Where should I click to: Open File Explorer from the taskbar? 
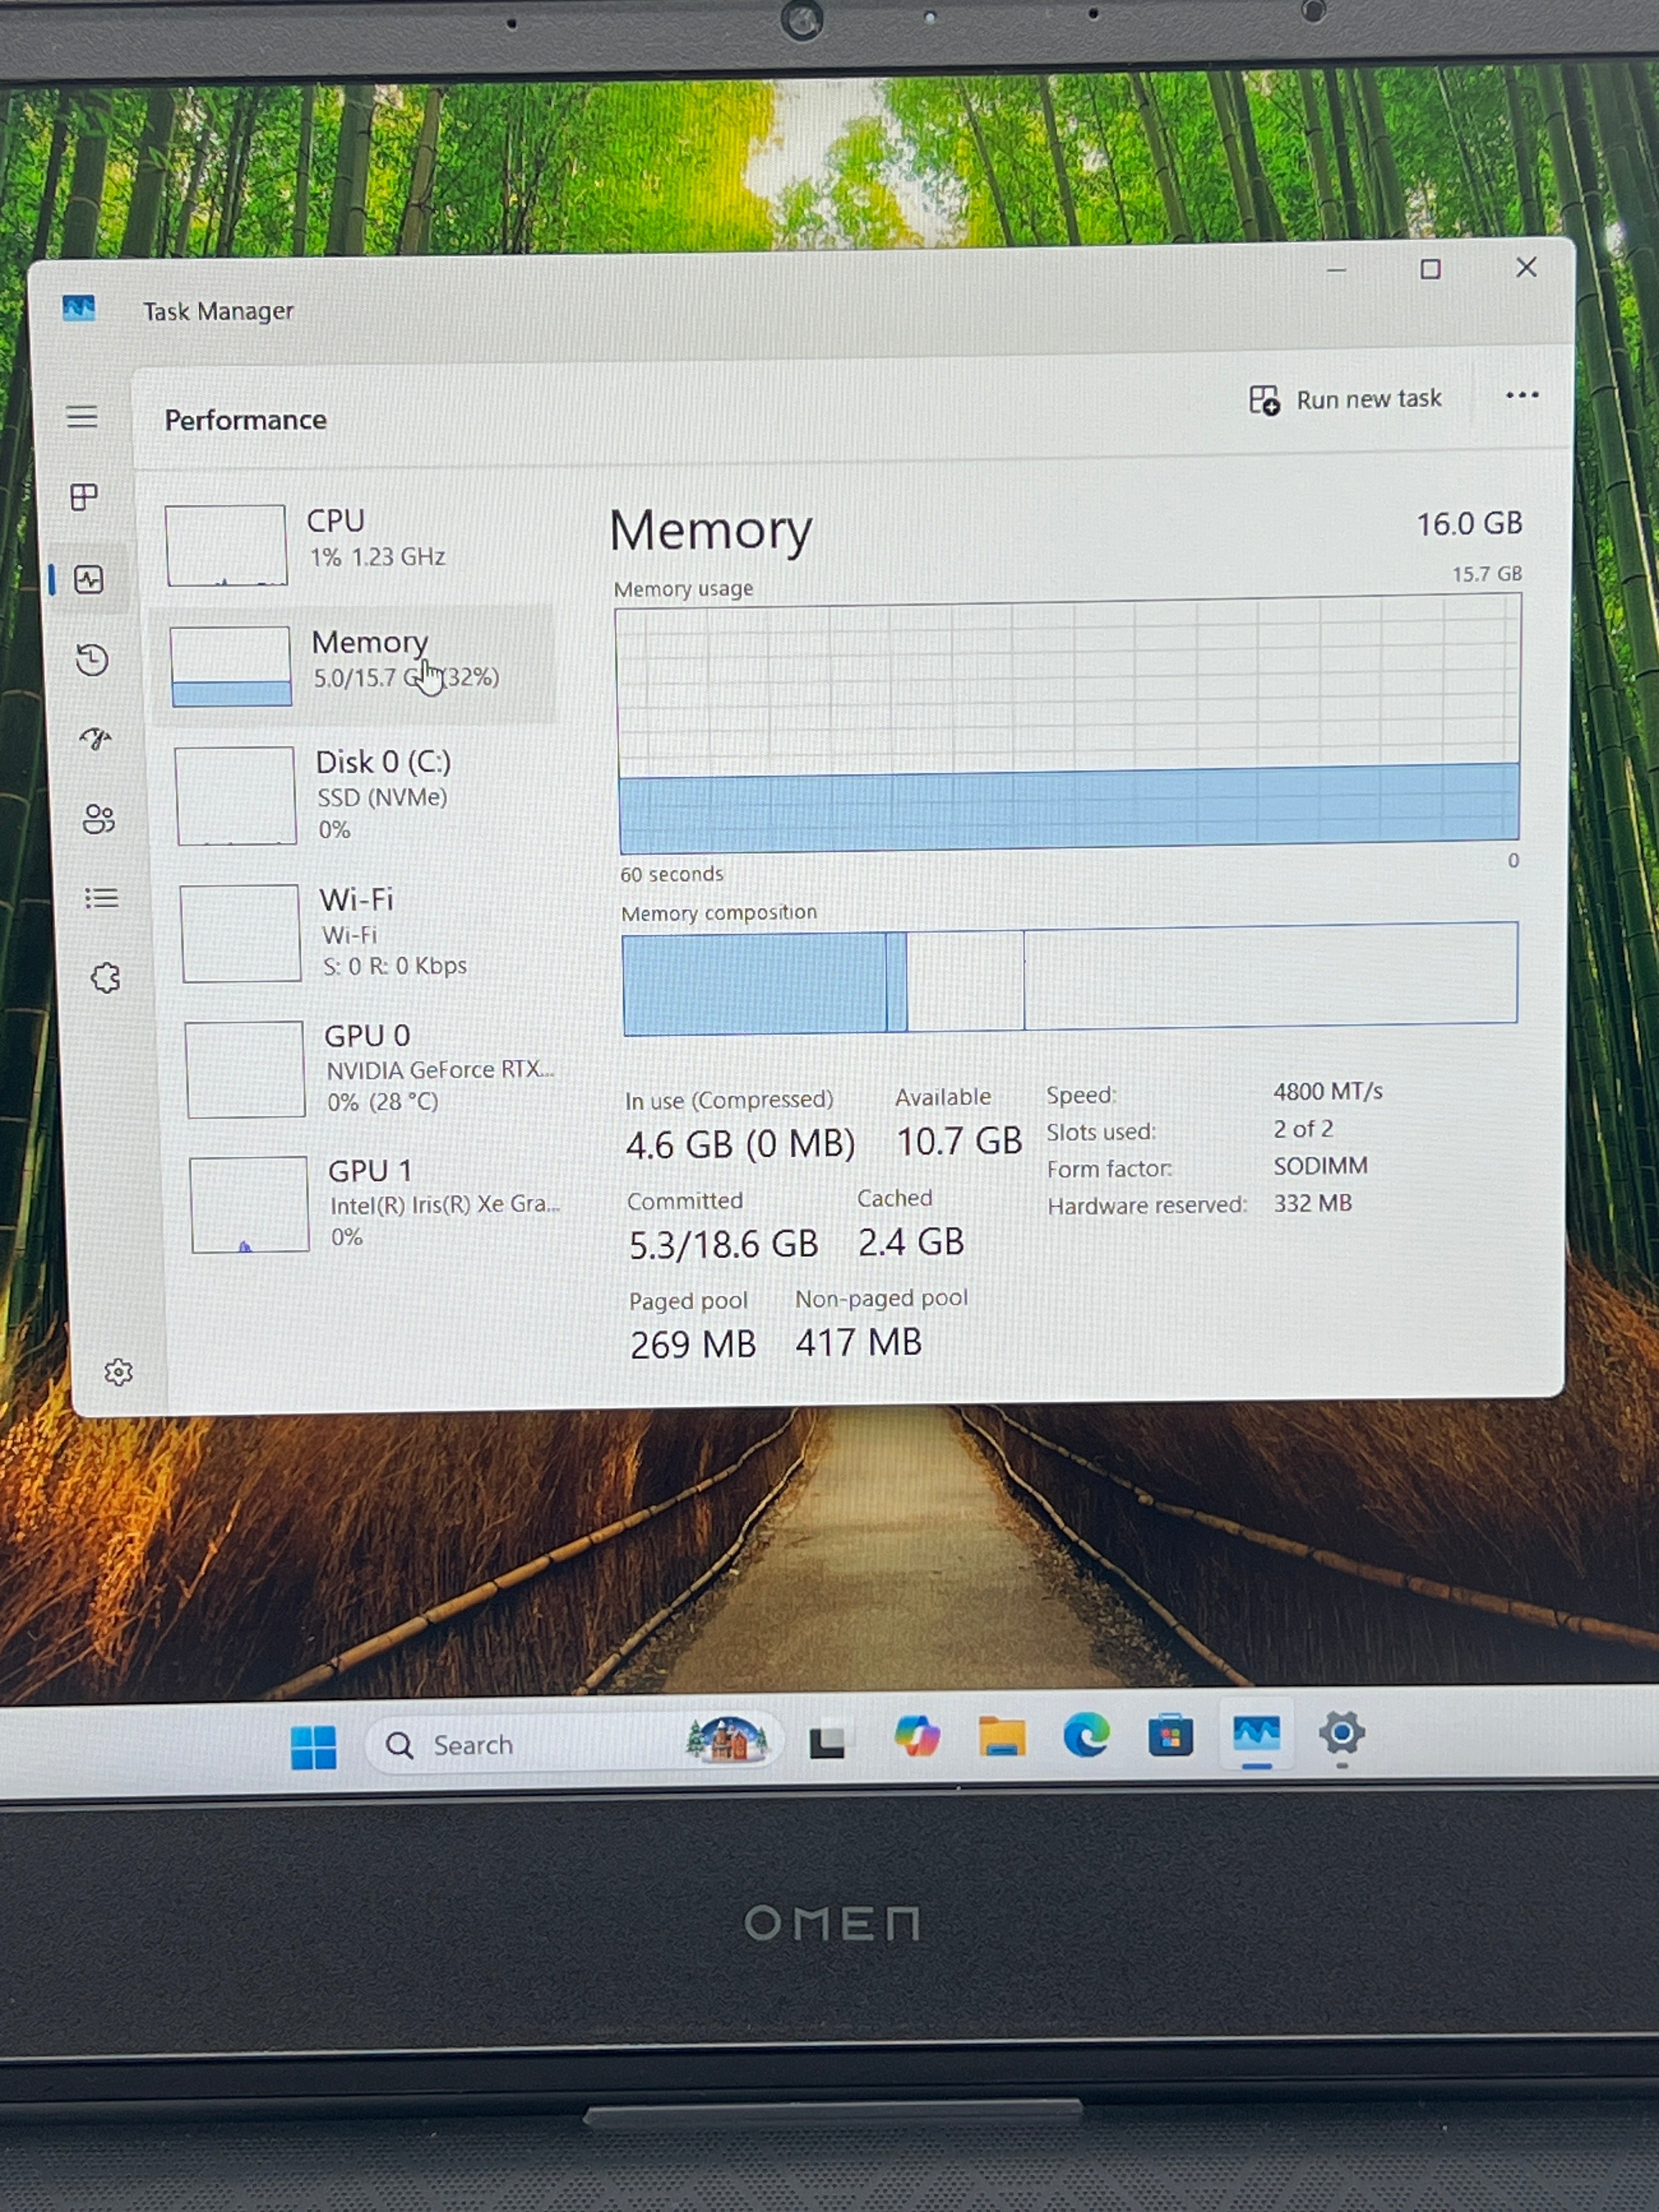click(1001, 1736)
